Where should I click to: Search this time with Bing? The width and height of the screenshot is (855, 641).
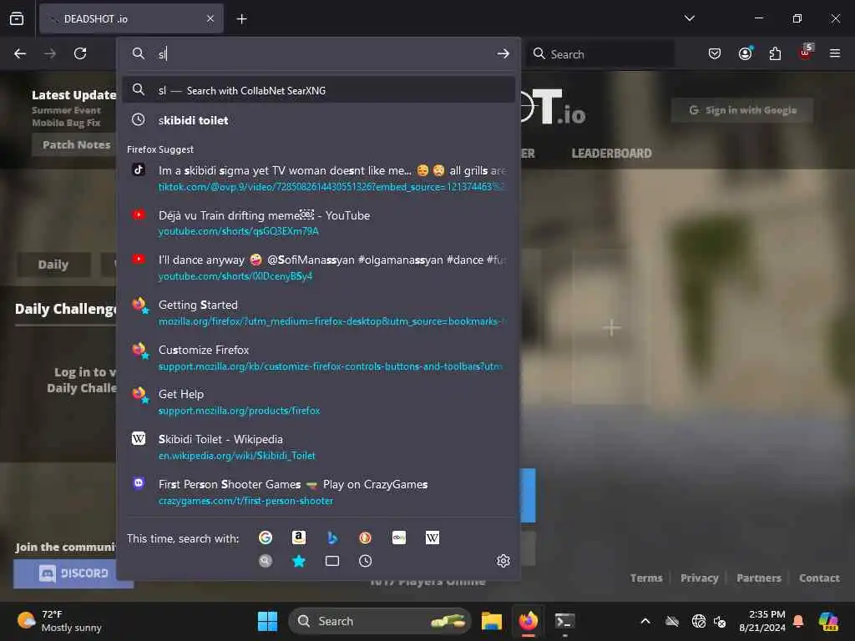coord(332,538)
